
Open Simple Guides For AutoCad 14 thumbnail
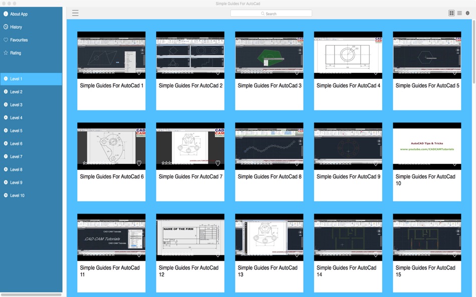pyautogui.click(x=348, y=237)
